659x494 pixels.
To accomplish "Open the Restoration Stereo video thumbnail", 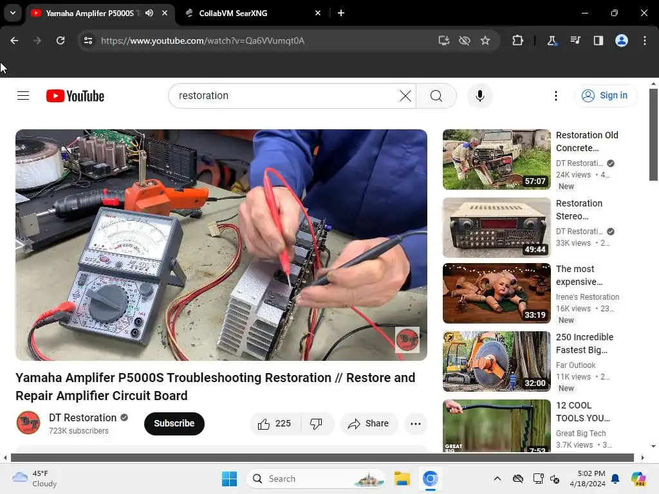I will click(x=496, y=227).
